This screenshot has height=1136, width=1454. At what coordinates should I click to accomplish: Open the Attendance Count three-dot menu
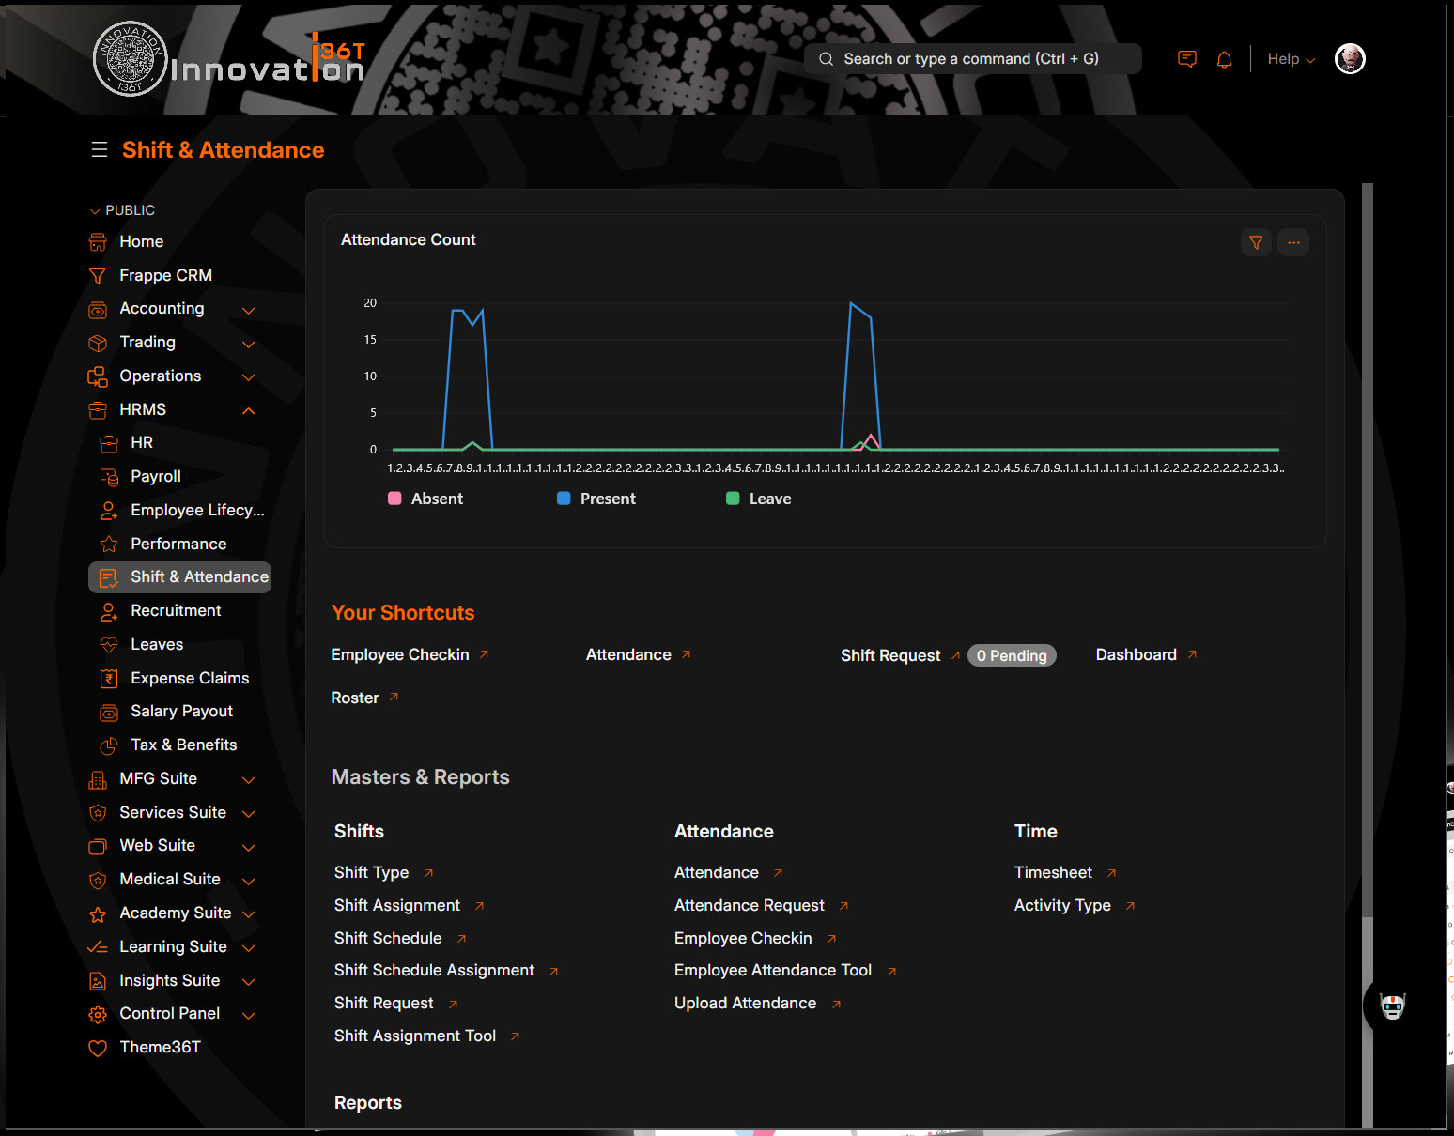pos(1293,242)
